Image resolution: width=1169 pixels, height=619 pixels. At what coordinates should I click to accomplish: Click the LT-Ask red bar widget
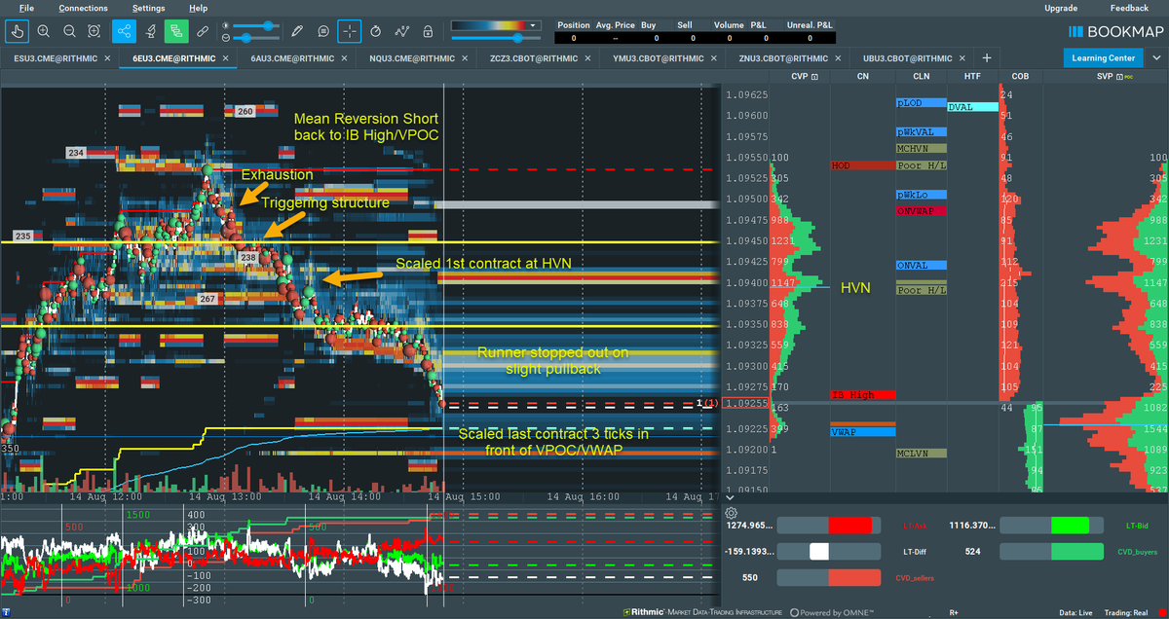click(830, 526)
